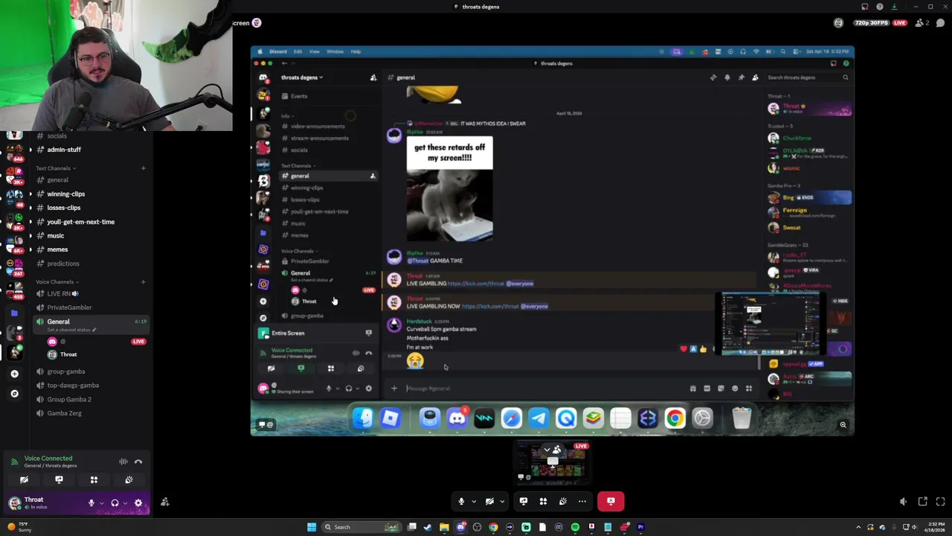The height and width of the screenshot is (536, 952).
Task: Open noise suppression waveform icon
Action: click(x=123, y=462)
